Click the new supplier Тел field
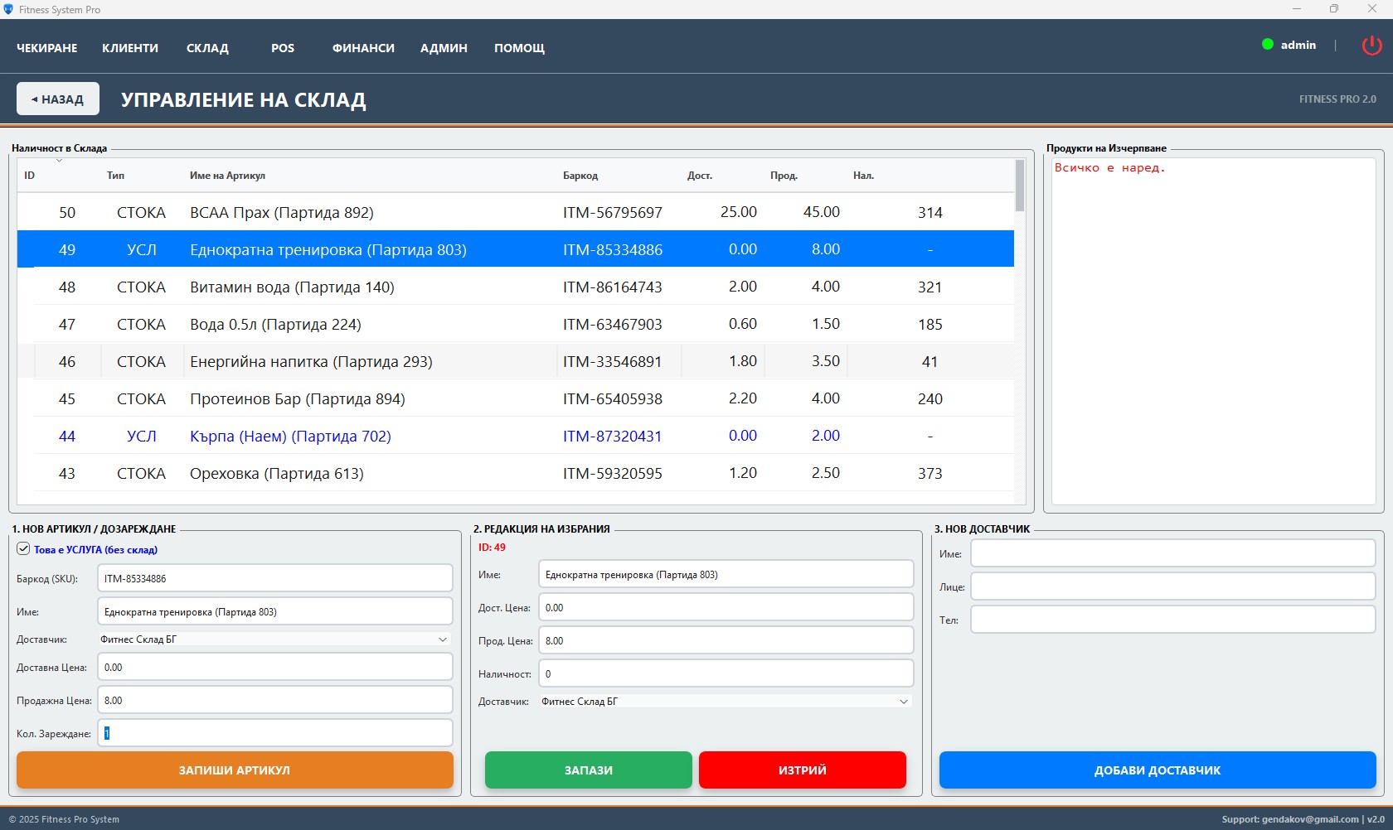1393x830 pixels. pos(1172,620)
